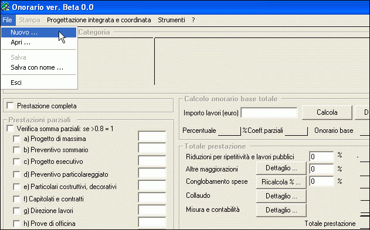Click value field for Preventivo particolareggiato
The image size is (370, 230).
coord(152,173)
